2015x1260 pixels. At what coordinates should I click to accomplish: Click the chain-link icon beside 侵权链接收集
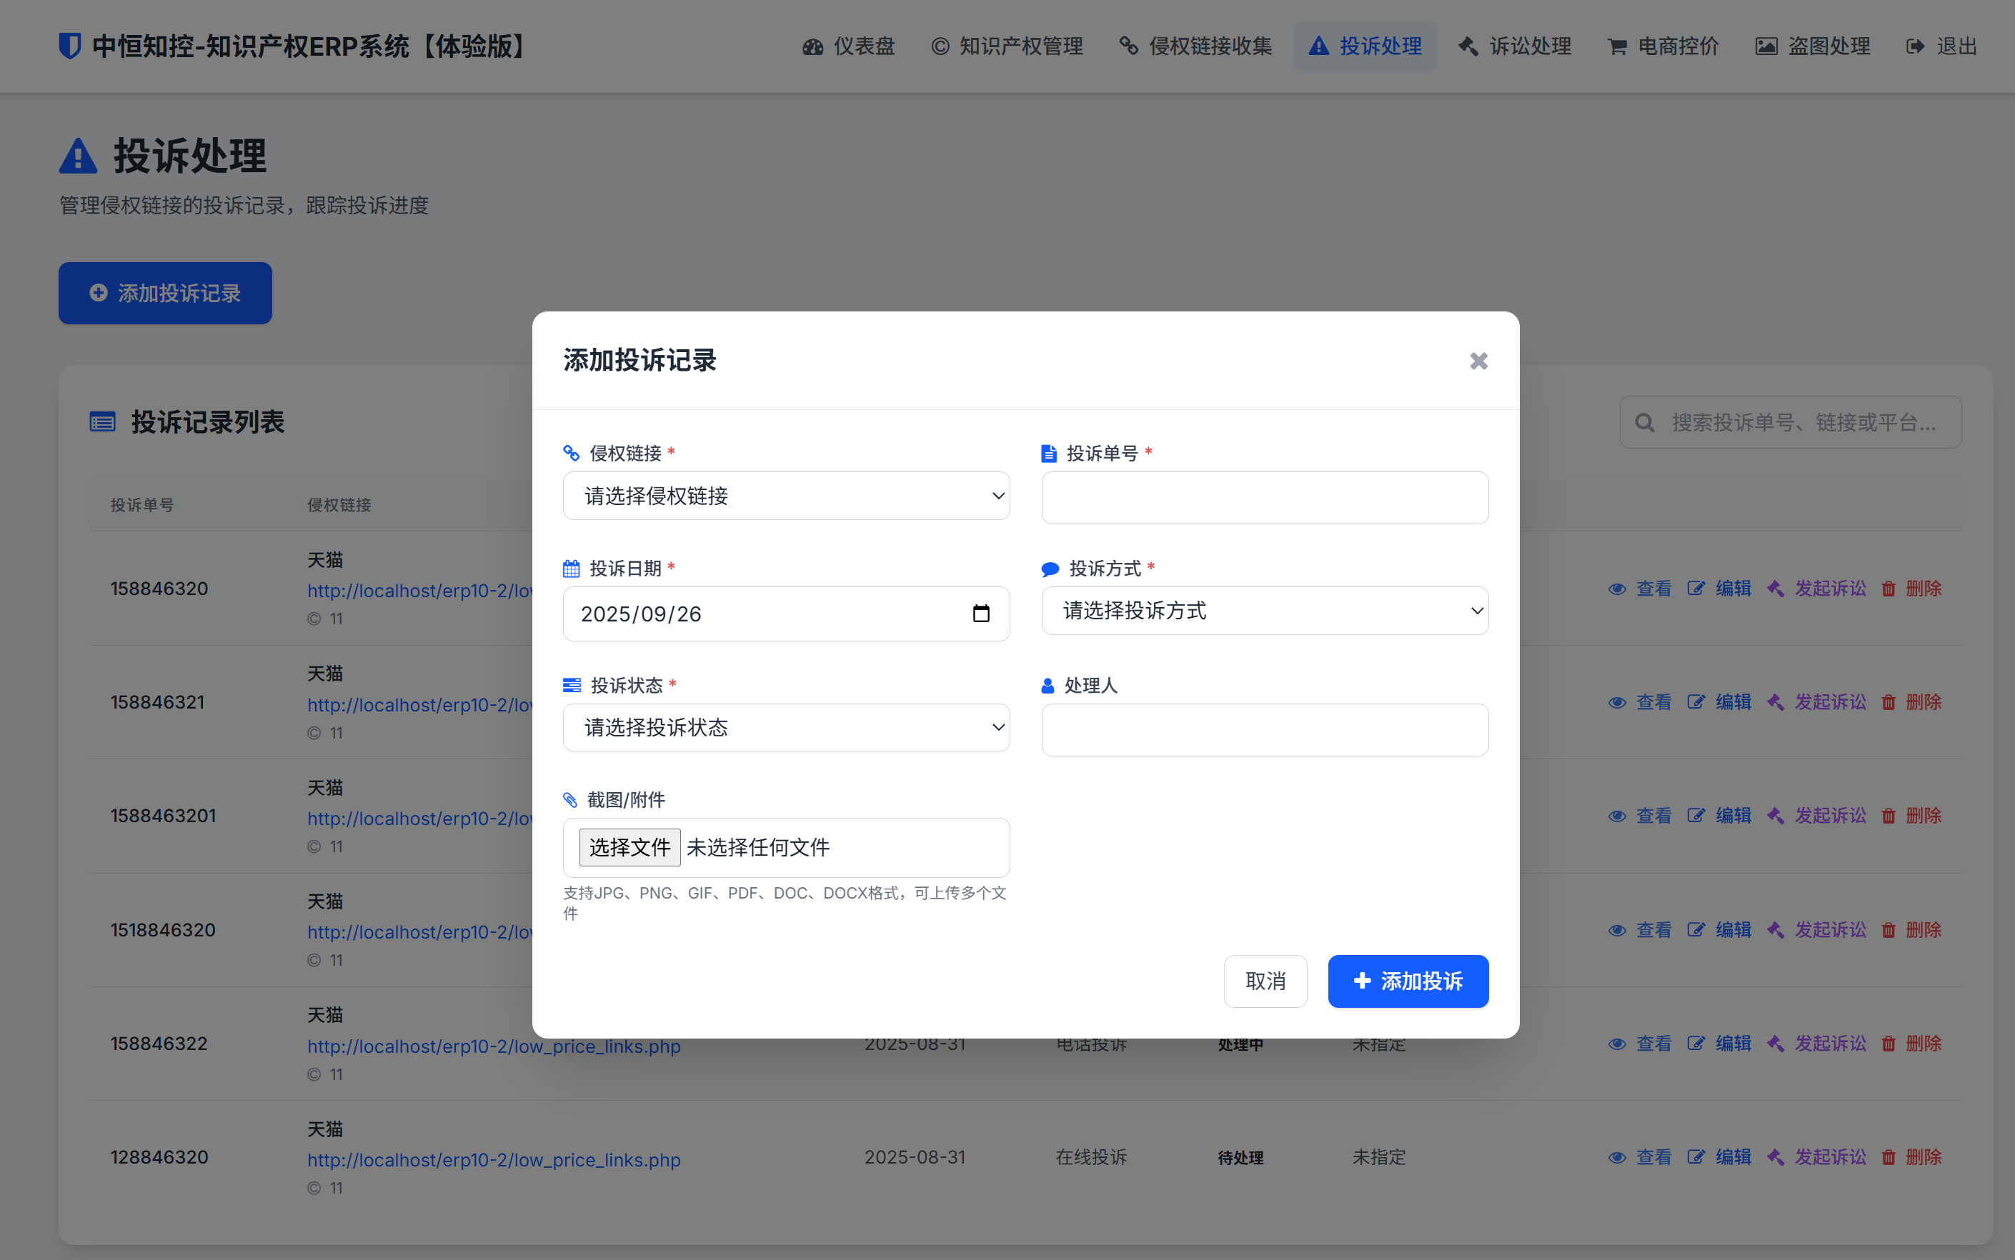coord(1128,46)
